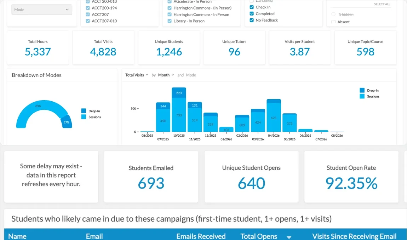Image resolution: width=407 pixels, height=240 pixels.
Task: Click the Visits per Student 3.87 card
Action: 300,48
